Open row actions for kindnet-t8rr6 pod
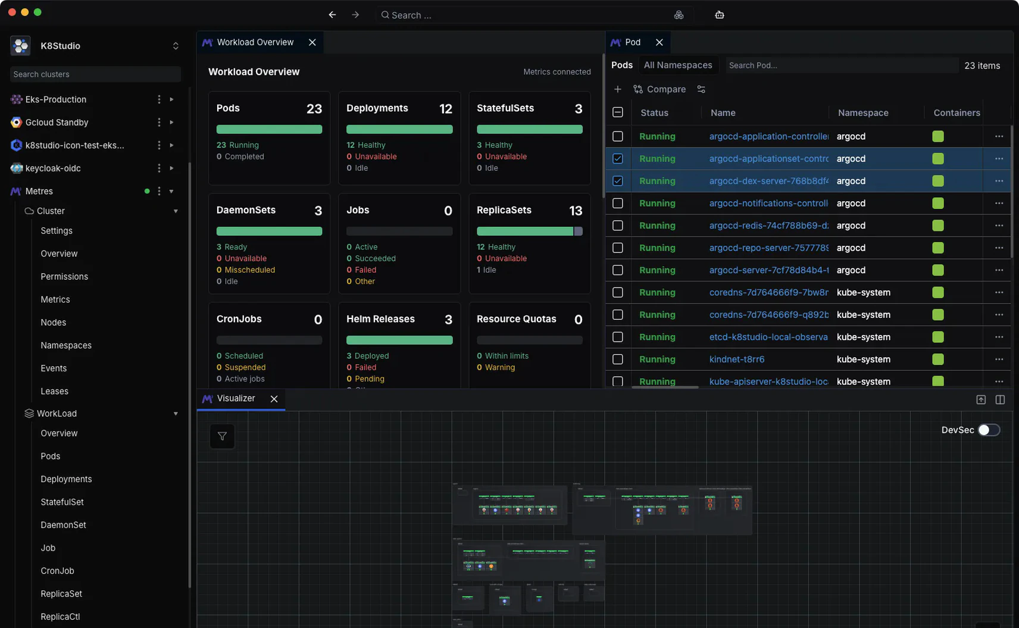Screen dimensions: 1019x628 point(999,360)
